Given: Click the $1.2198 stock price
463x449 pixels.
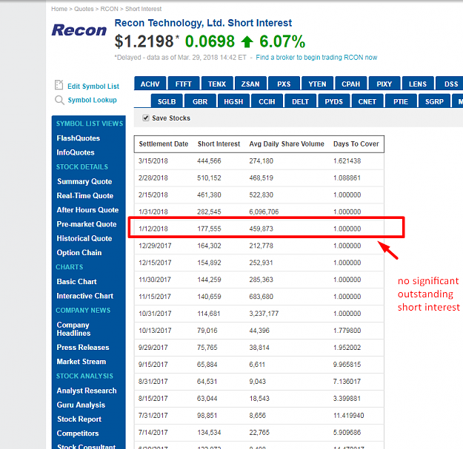Looking at the screenshot, I should coord(144,41).
